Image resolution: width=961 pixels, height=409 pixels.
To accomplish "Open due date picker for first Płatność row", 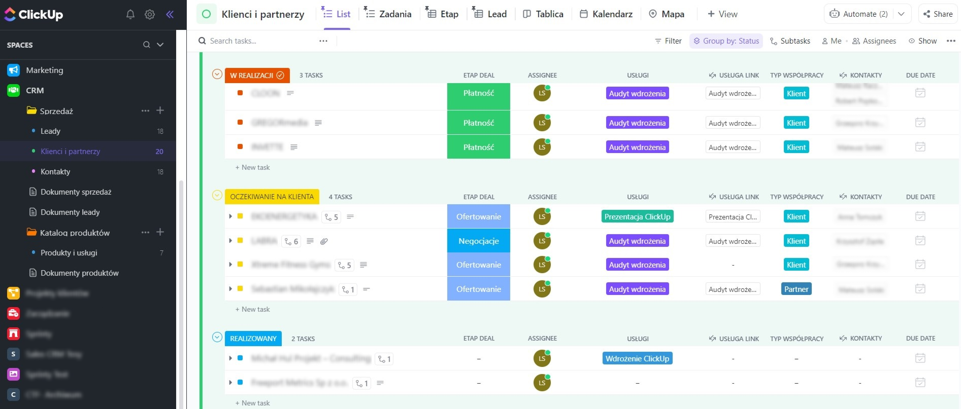I will 920,93.
